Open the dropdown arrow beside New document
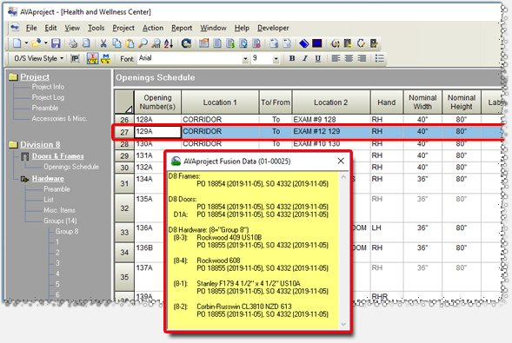The width and height of the screenshot is (512, 343). 26,43
